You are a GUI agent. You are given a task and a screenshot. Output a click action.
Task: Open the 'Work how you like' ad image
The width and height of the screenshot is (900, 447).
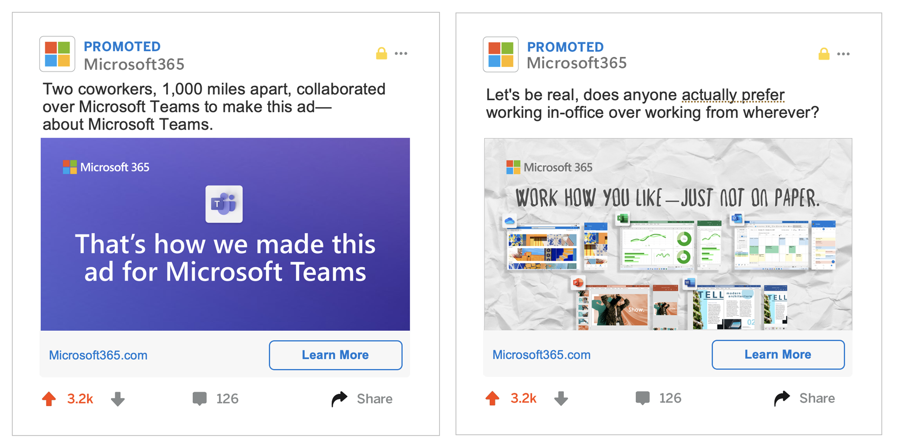[668, 234]
